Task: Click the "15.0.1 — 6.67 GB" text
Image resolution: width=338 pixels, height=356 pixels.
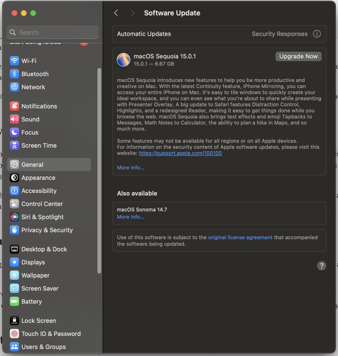Action: (x=154, y=64)
